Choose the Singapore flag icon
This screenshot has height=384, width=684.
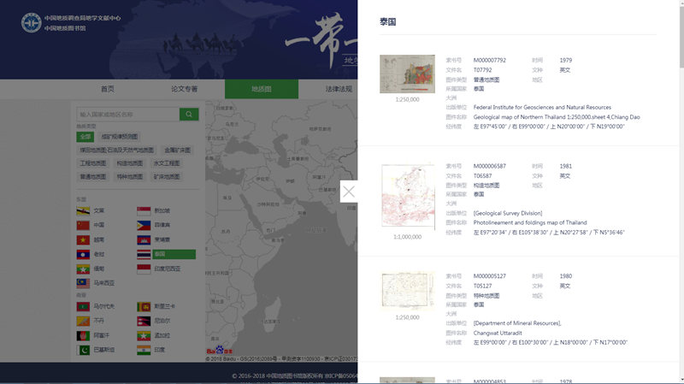click(144, 210)
